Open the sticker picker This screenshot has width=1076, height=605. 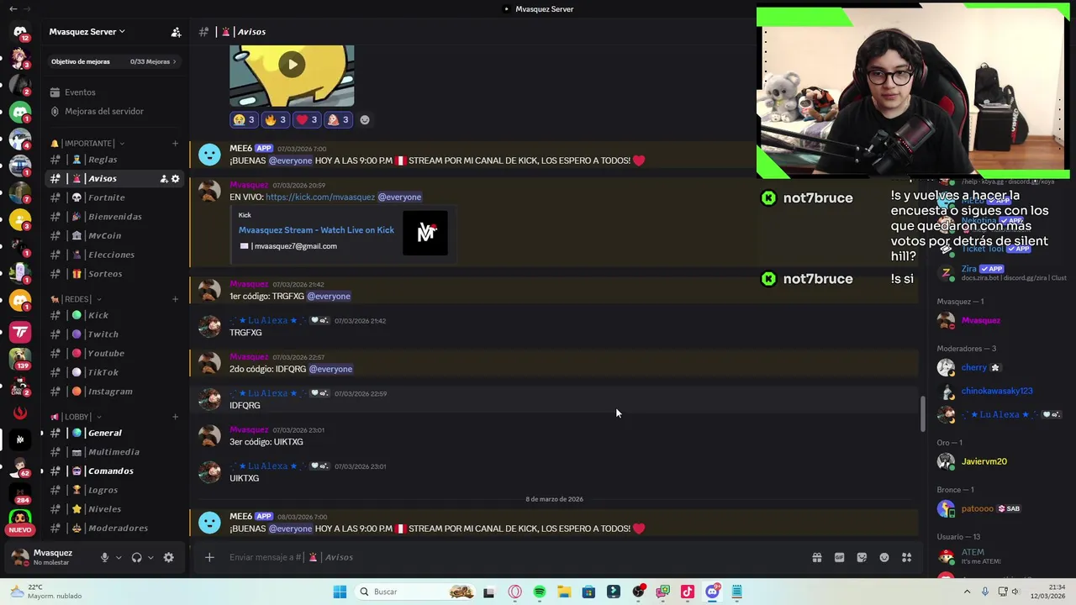862,557
